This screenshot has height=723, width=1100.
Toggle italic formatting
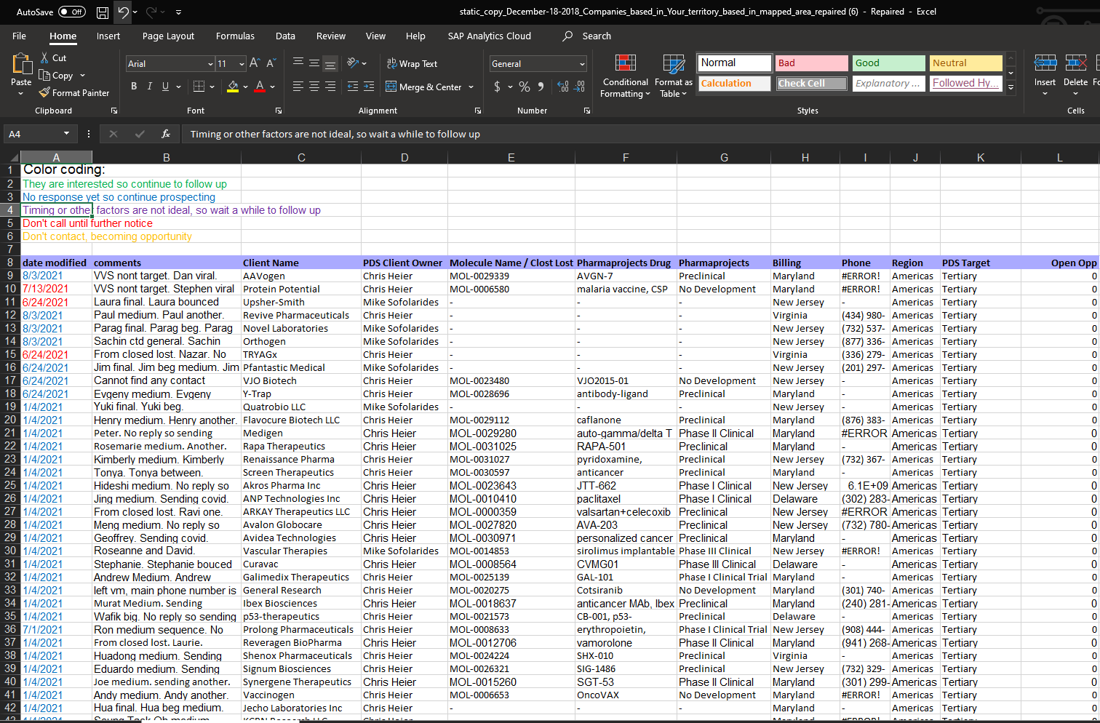(x=150, y=86)
